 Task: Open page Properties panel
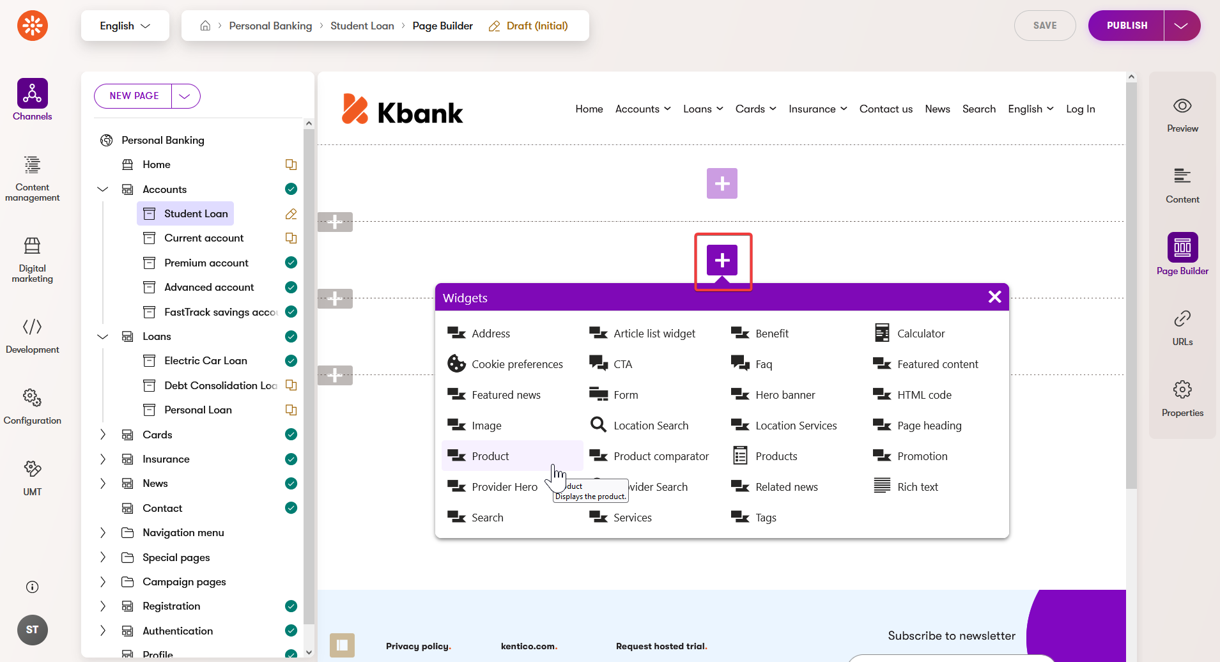pos(1182,399)
